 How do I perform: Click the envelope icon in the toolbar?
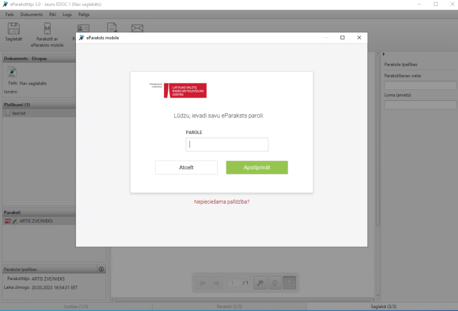coord(138,28)
